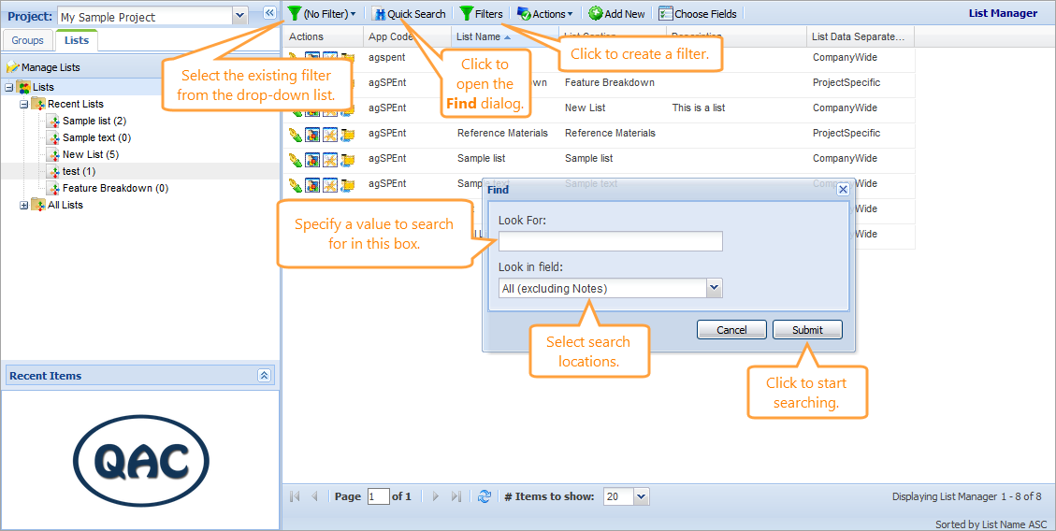The width and height of the screenshot is (1056, 531).
Task: Click the Filters toolbar button
Action: click(x=481, y=13)
